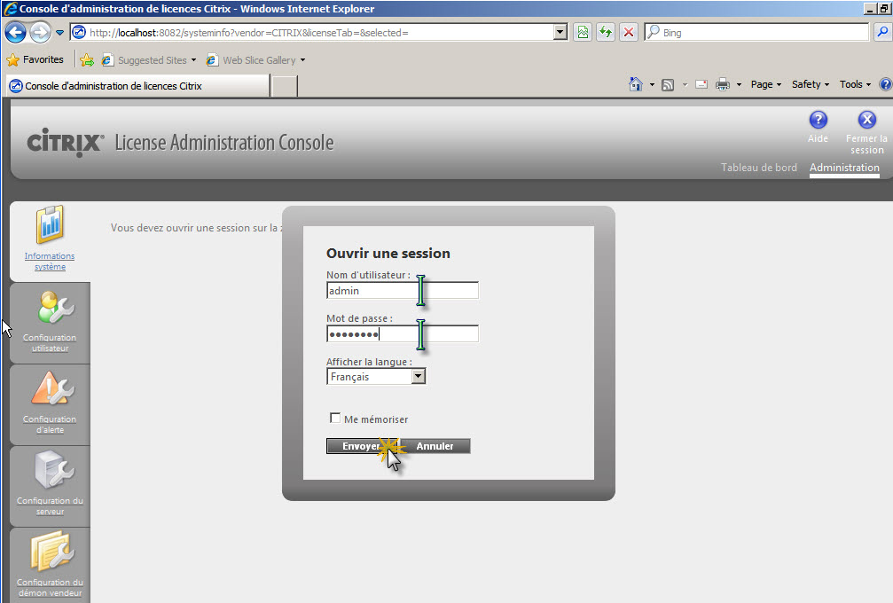
Task: Expand the Web Slice Gallery dropdown
Action: pyautogui.click(x=302, y=59)
